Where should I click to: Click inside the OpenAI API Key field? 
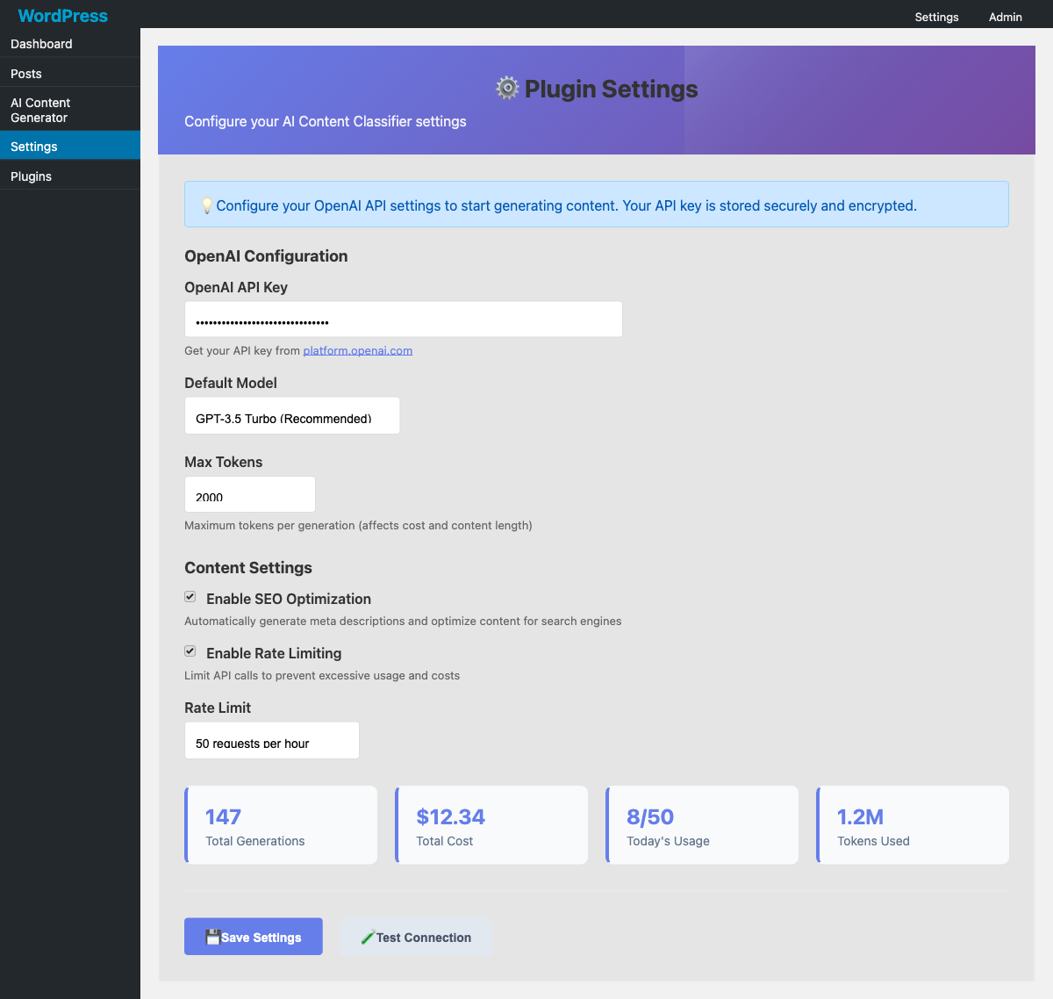(403, 319)
